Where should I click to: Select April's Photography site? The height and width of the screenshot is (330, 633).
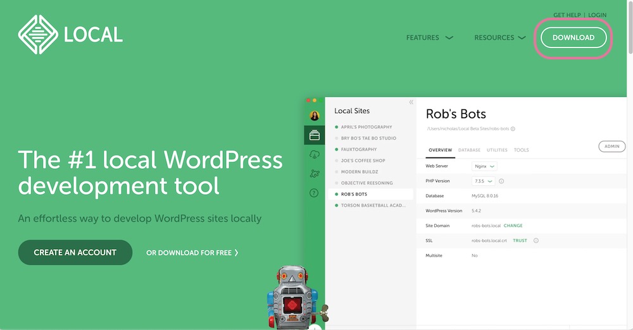(366, 127)
